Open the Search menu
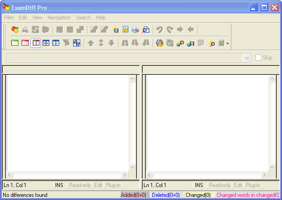Viewport: 282px width, 200px height. point(83,17)
